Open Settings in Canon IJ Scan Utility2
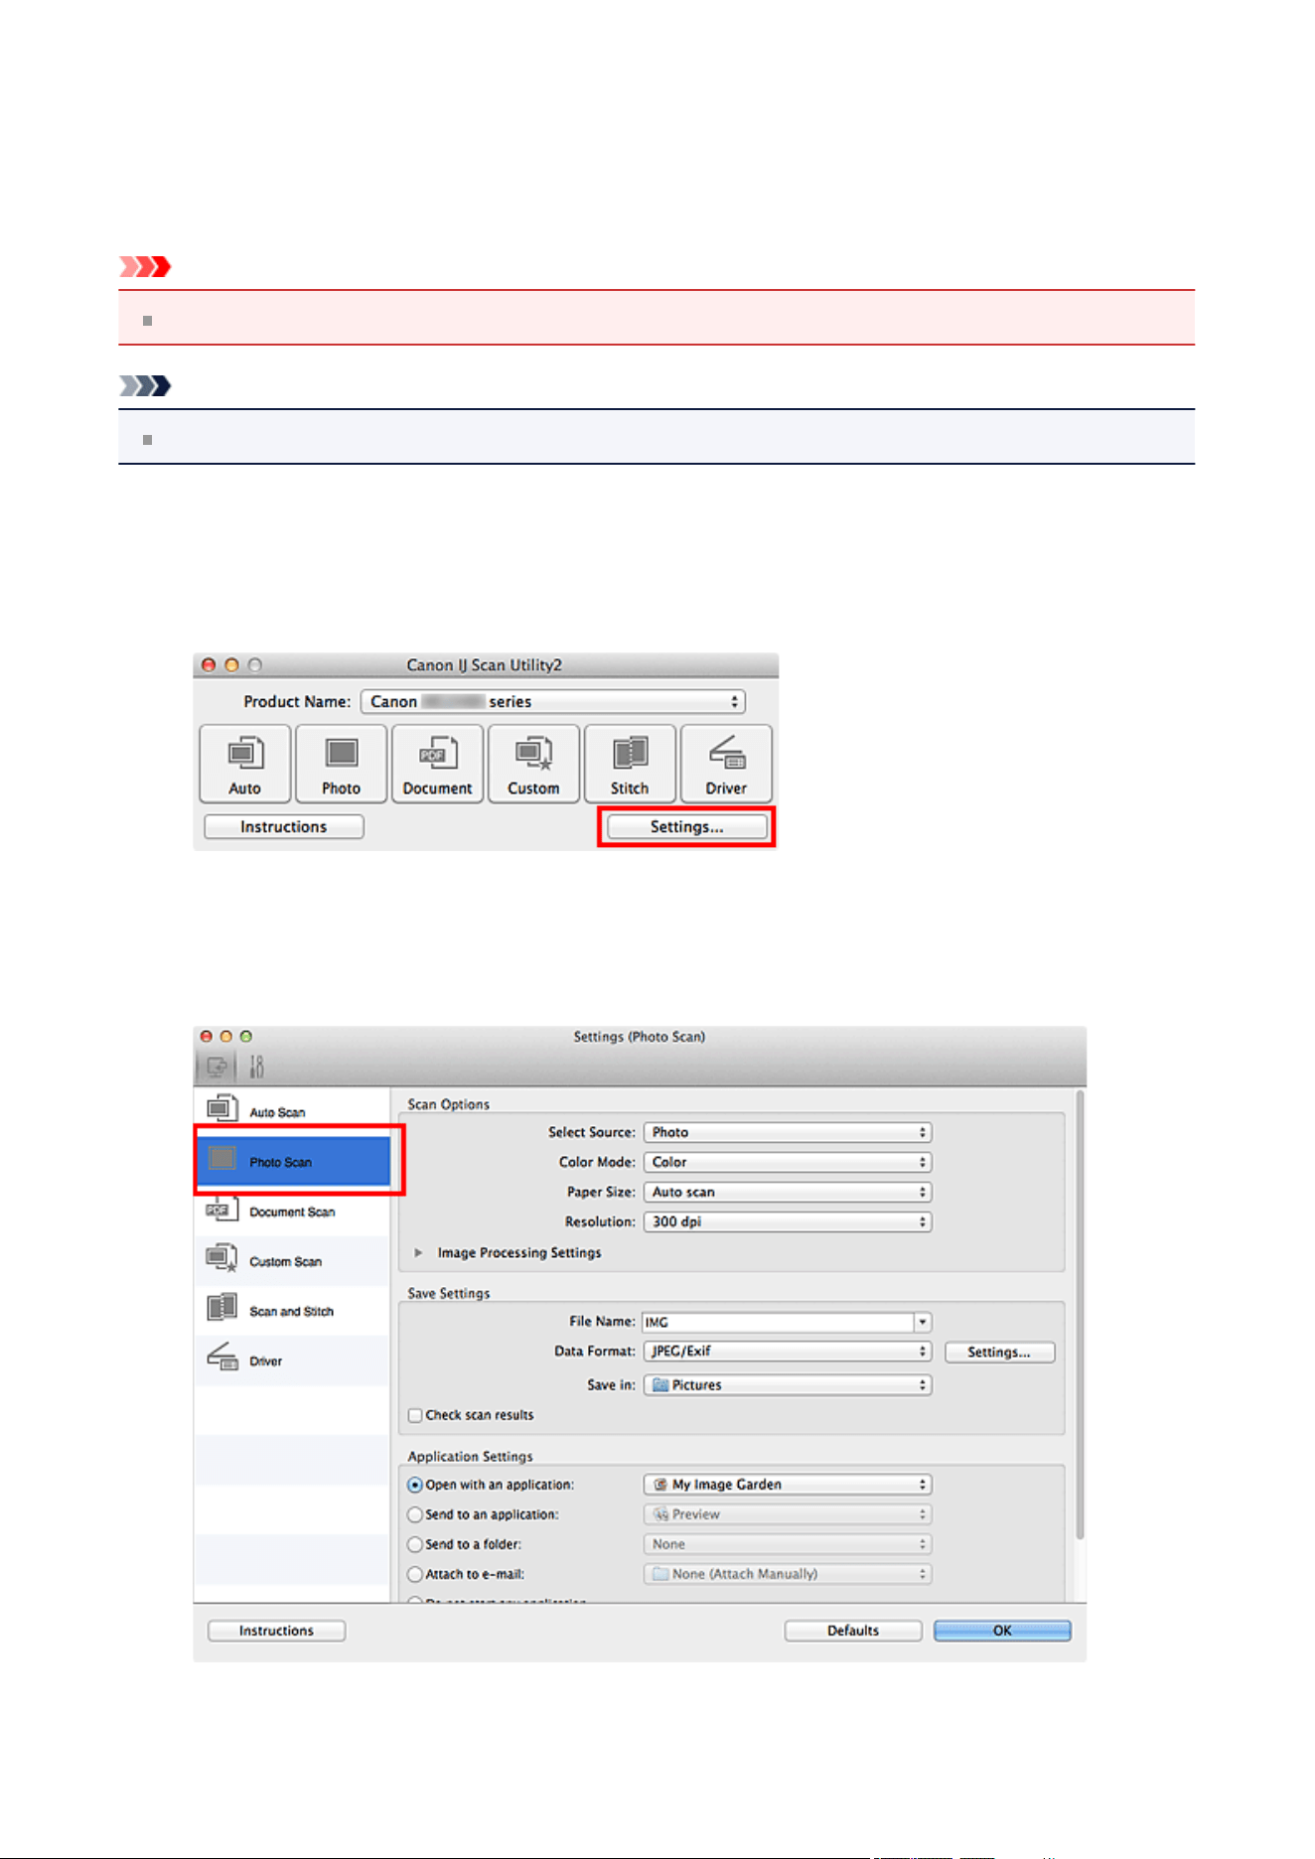This screenshot has height=1859, width=1315. (x=686, y=827)
